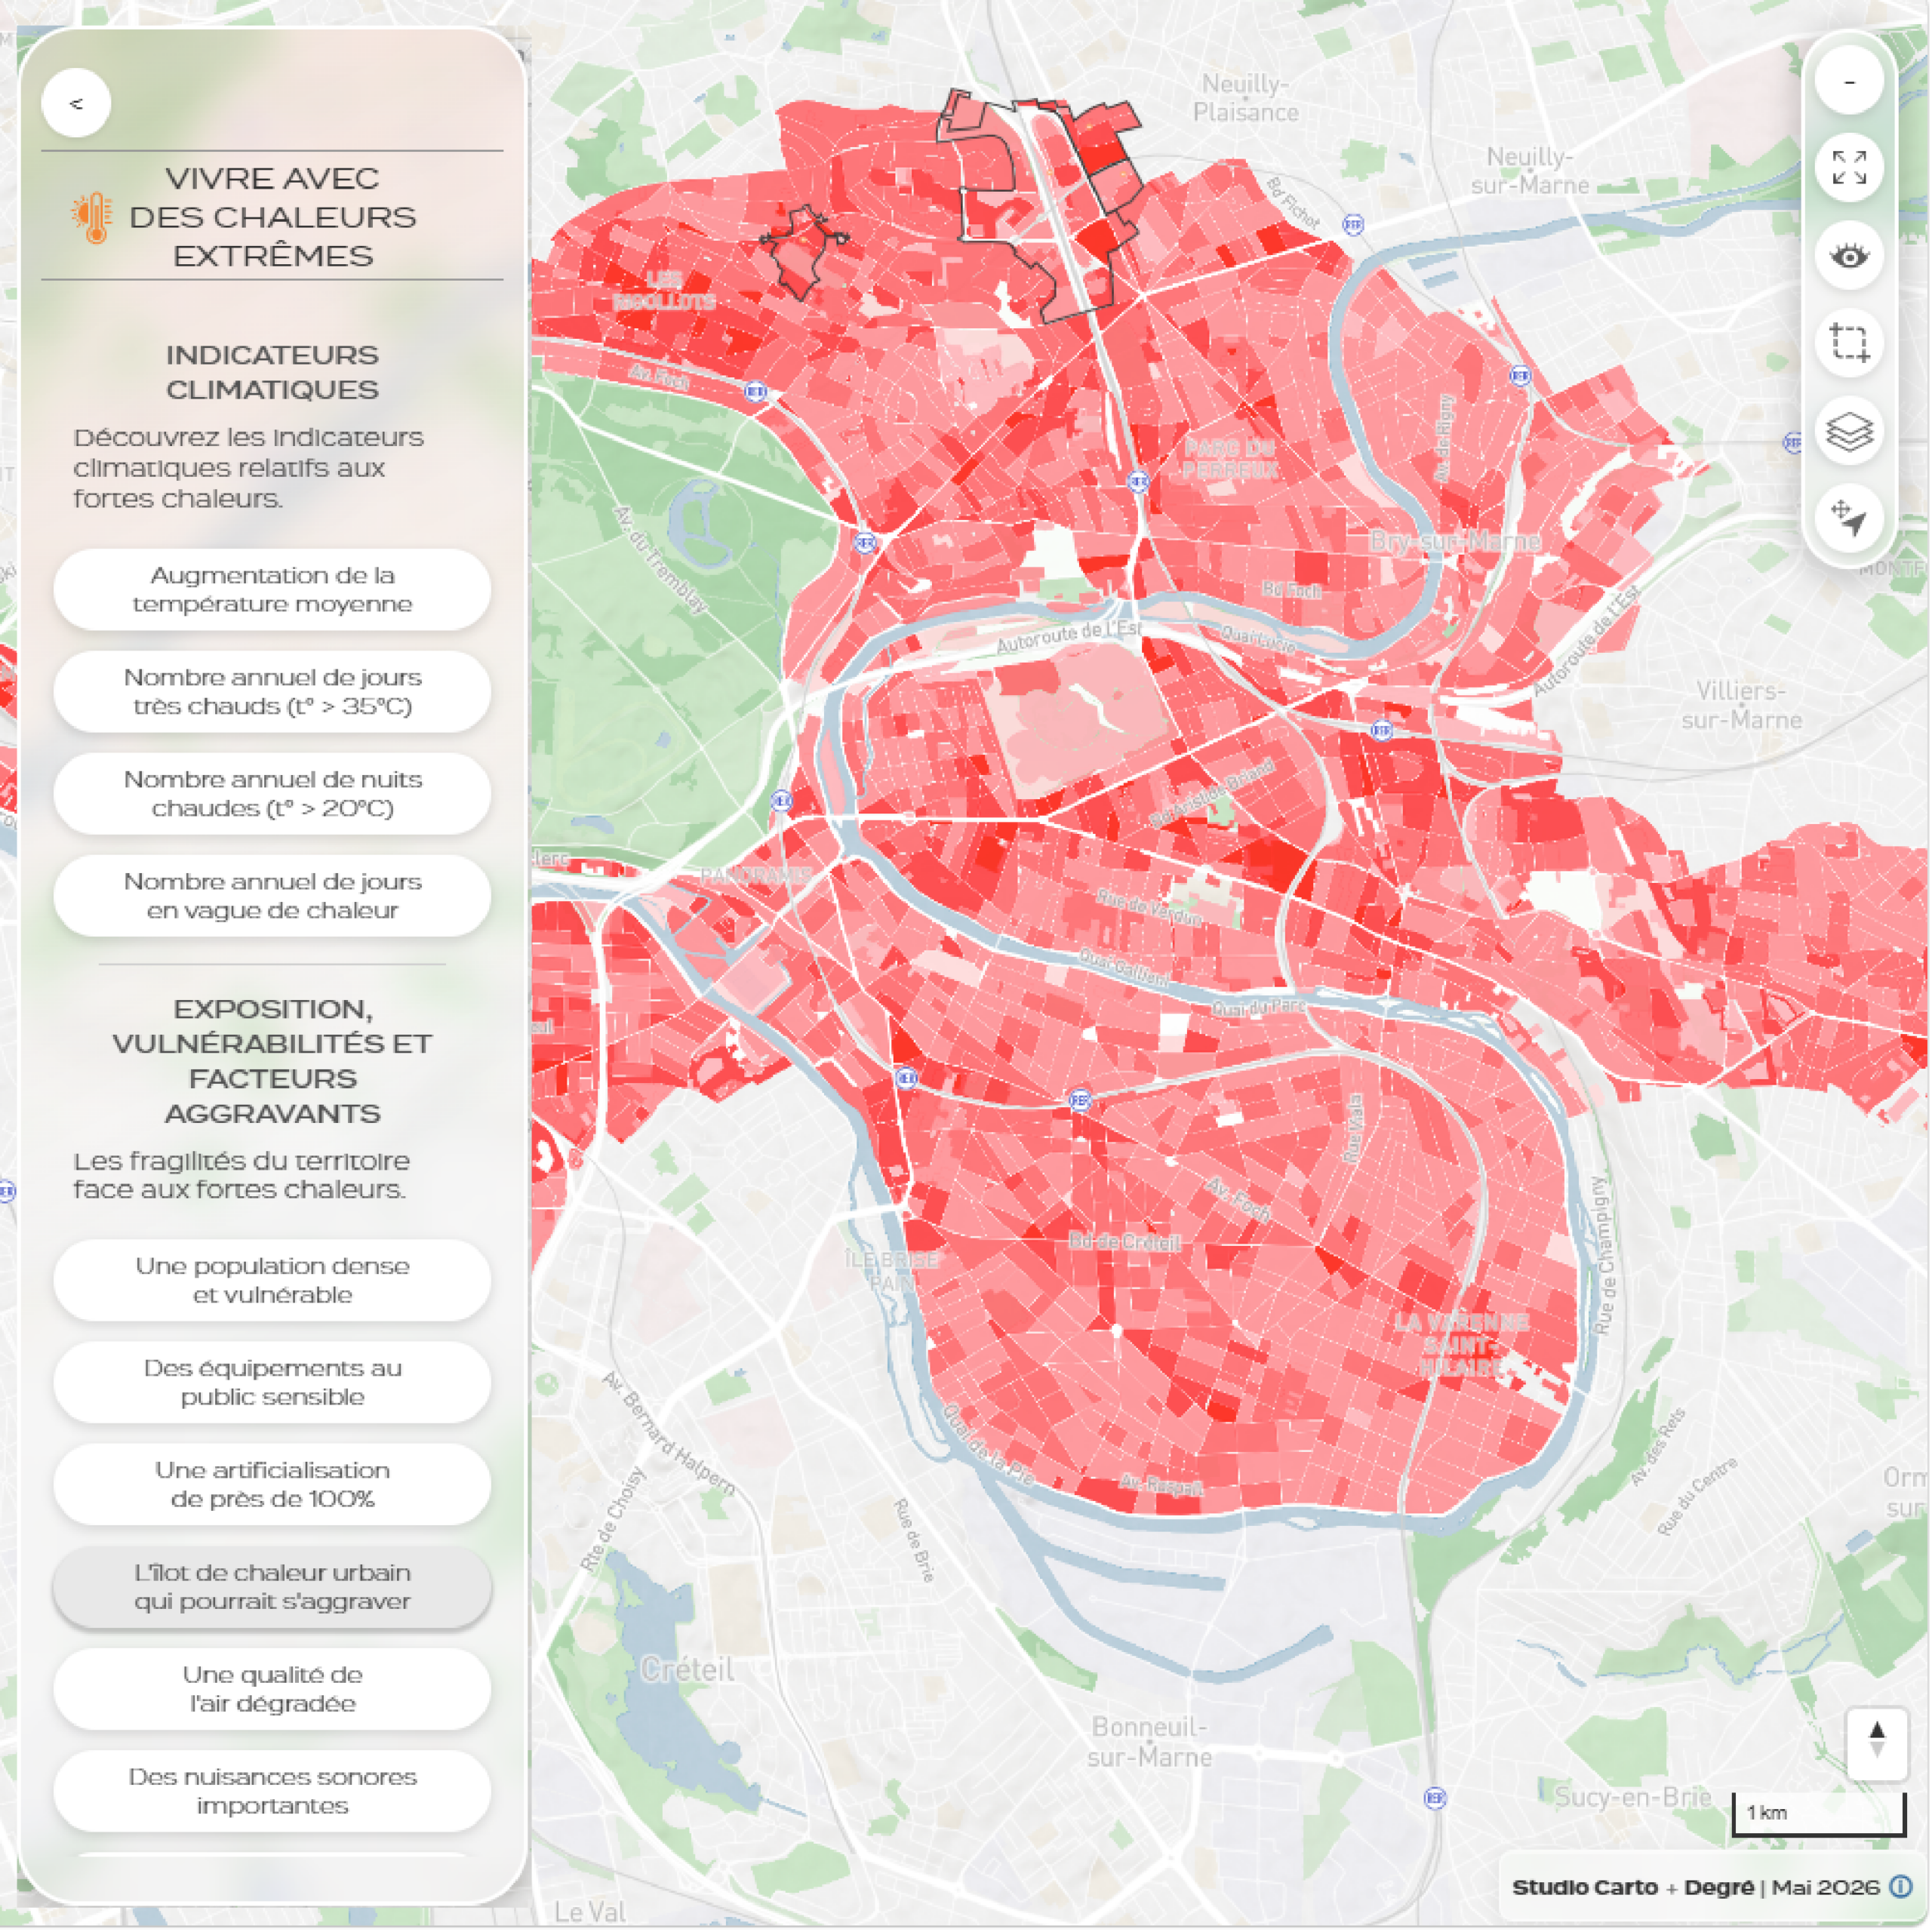Open Des équipements au public sensible

(x=272, y=1382)
